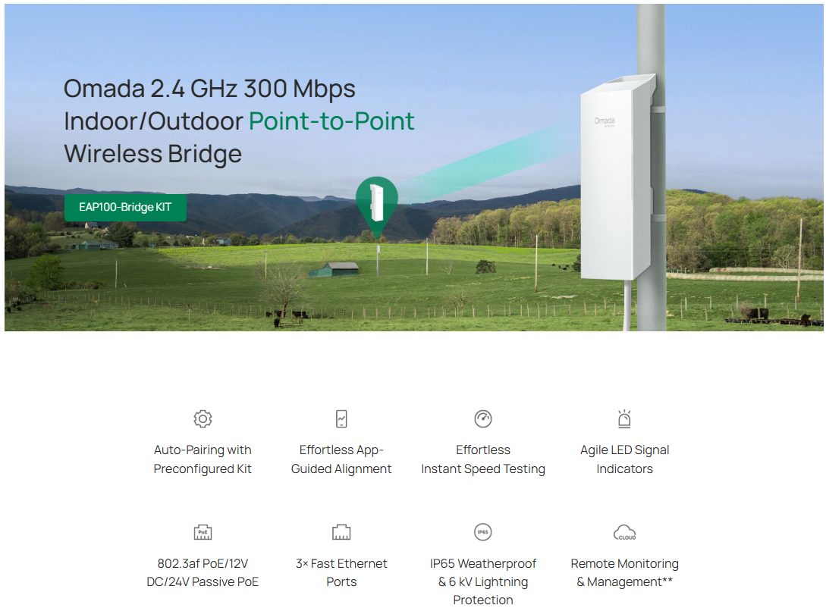The height and width of the screenshot is (608, 826).
Task: Click the IP65 circle icon
Action: pos(483,532)
